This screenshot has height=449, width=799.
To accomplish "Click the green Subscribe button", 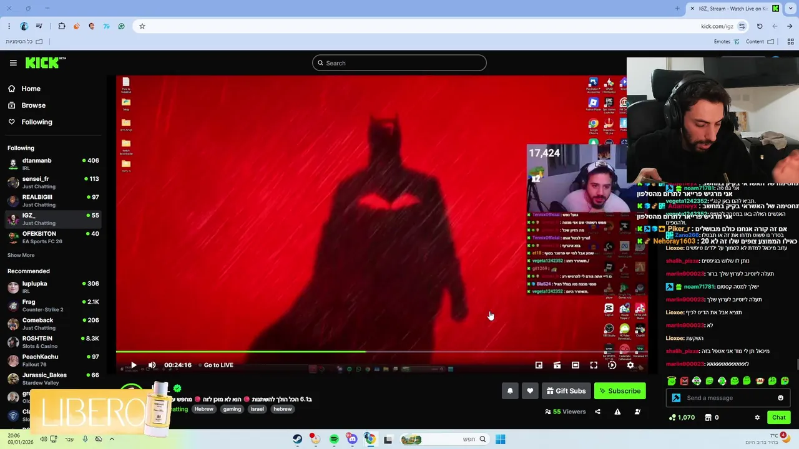I will [x=620, y=391].
